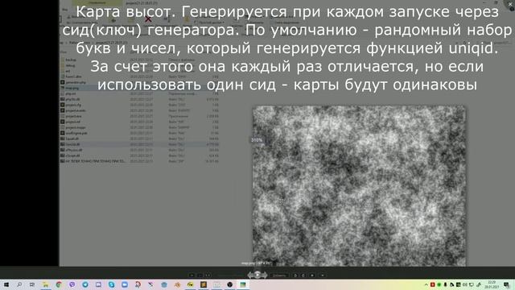Go to previous image with left arrow

coord(250,275)
